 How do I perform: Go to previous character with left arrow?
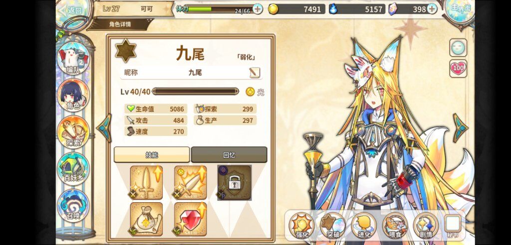point(104,128)
